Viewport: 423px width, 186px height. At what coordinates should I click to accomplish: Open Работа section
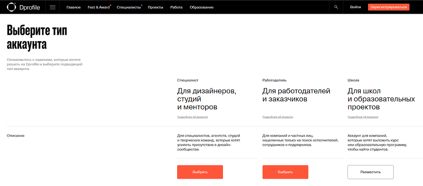click(176, 7)
